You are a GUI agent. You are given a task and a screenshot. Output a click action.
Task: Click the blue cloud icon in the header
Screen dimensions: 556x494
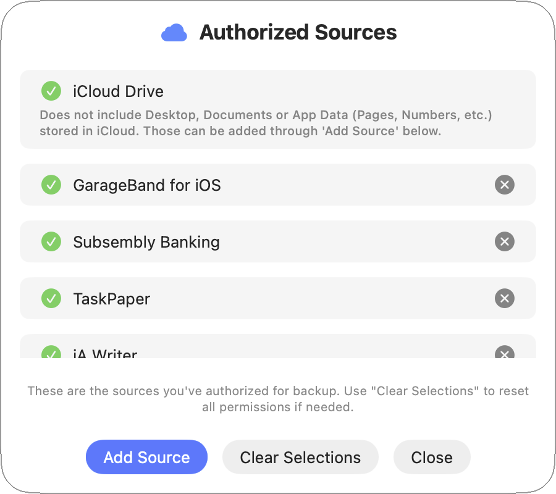[x=174, y=33]
